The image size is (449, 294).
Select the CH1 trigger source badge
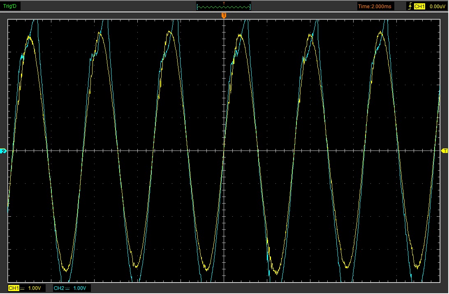click(x=419, y=6)
